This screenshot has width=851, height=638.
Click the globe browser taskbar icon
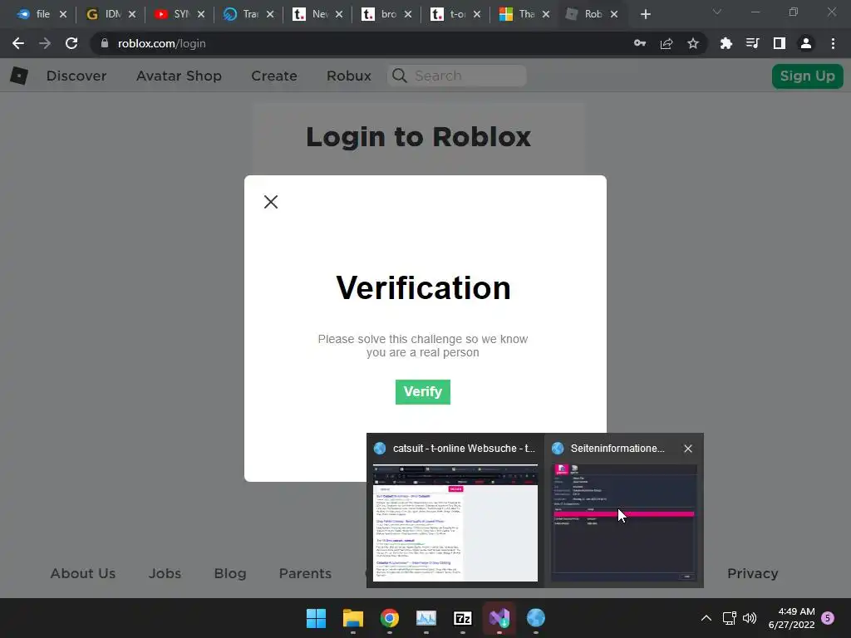536,618
